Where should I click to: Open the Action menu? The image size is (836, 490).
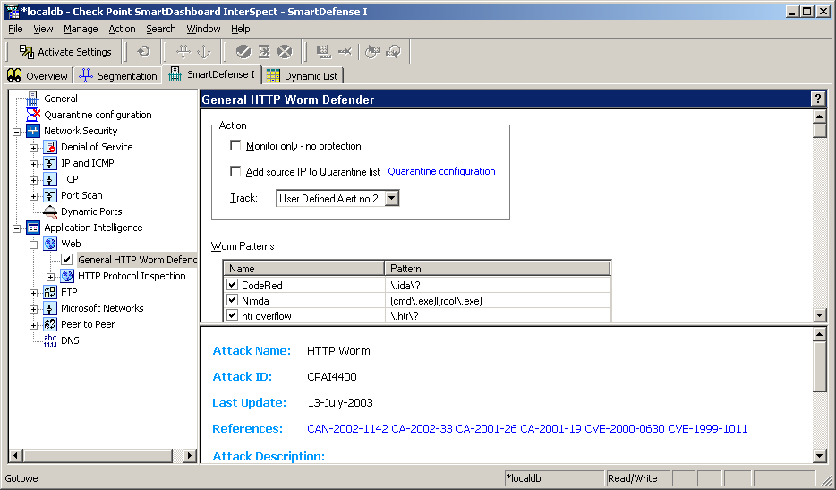point(122,29)
